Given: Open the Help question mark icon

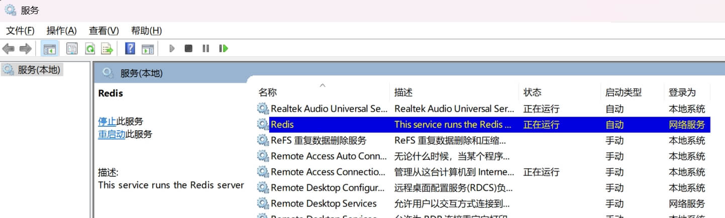Looking at the screenshot, I should (130, 49).
